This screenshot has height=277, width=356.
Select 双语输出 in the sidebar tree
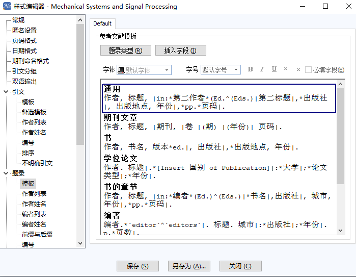point(24,82)
